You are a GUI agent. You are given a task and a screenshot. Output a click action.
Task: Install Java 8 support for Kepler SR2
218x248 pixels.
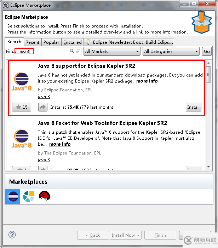tap(194, 107)
